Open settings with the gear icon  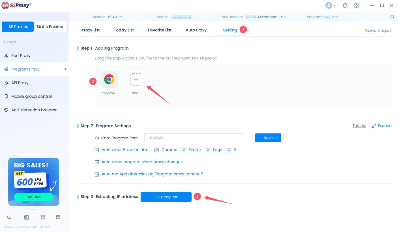357,5
